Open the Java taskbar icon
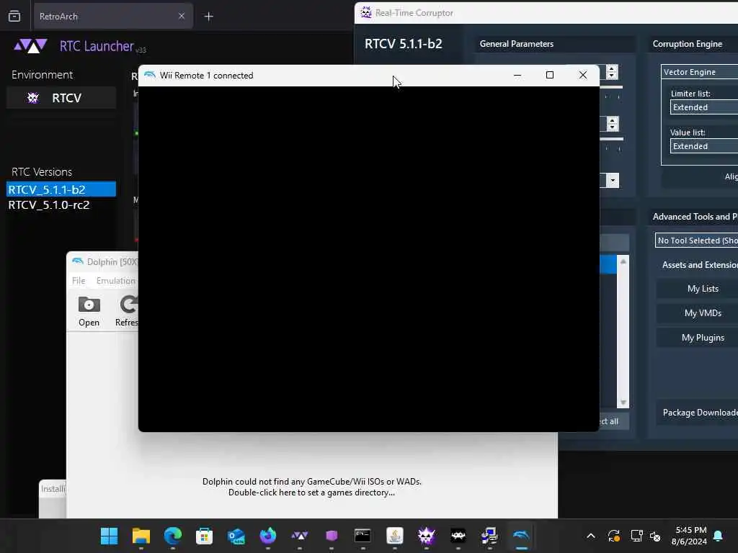Screen dimensions: 738x553 [394, 536]
